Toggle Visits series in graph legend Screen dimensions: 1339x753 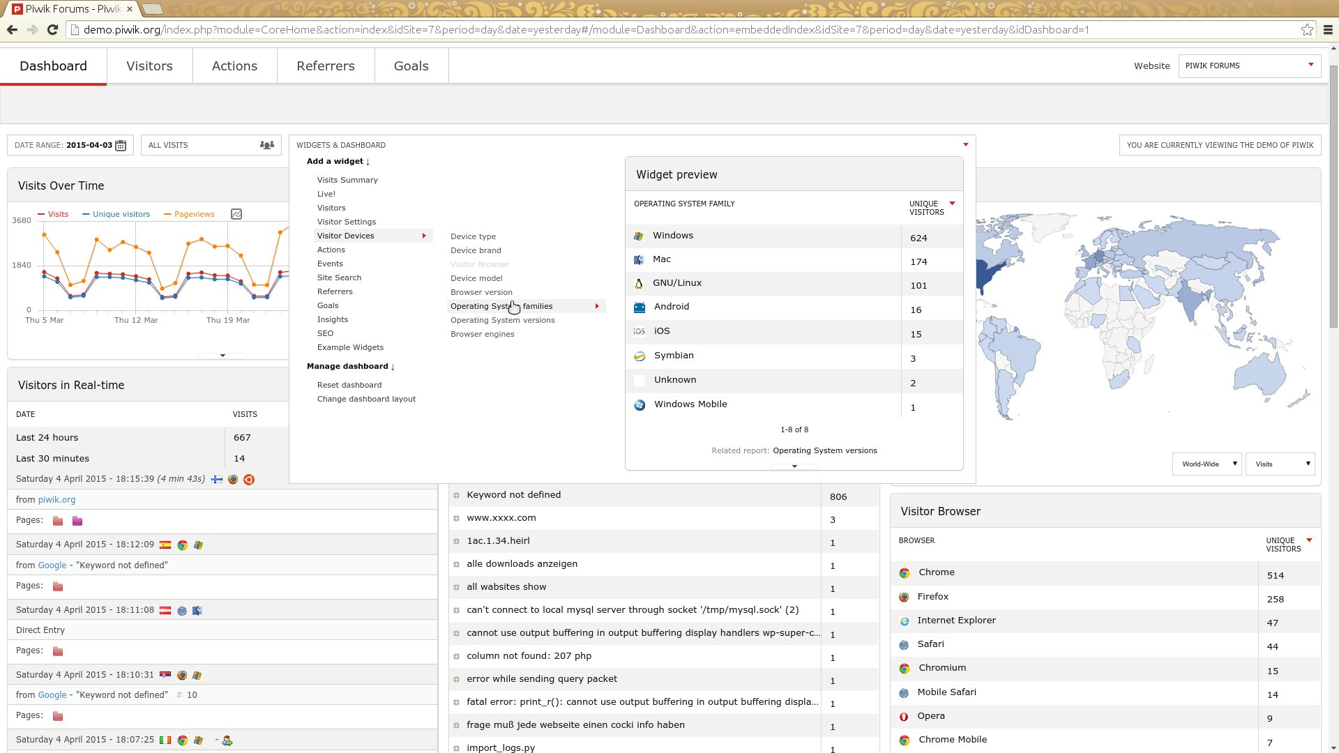(x=53, y=214)
